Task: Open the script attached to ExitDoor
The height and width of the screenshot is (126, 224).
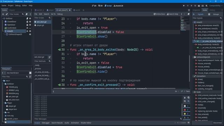Action: (27, 19)
